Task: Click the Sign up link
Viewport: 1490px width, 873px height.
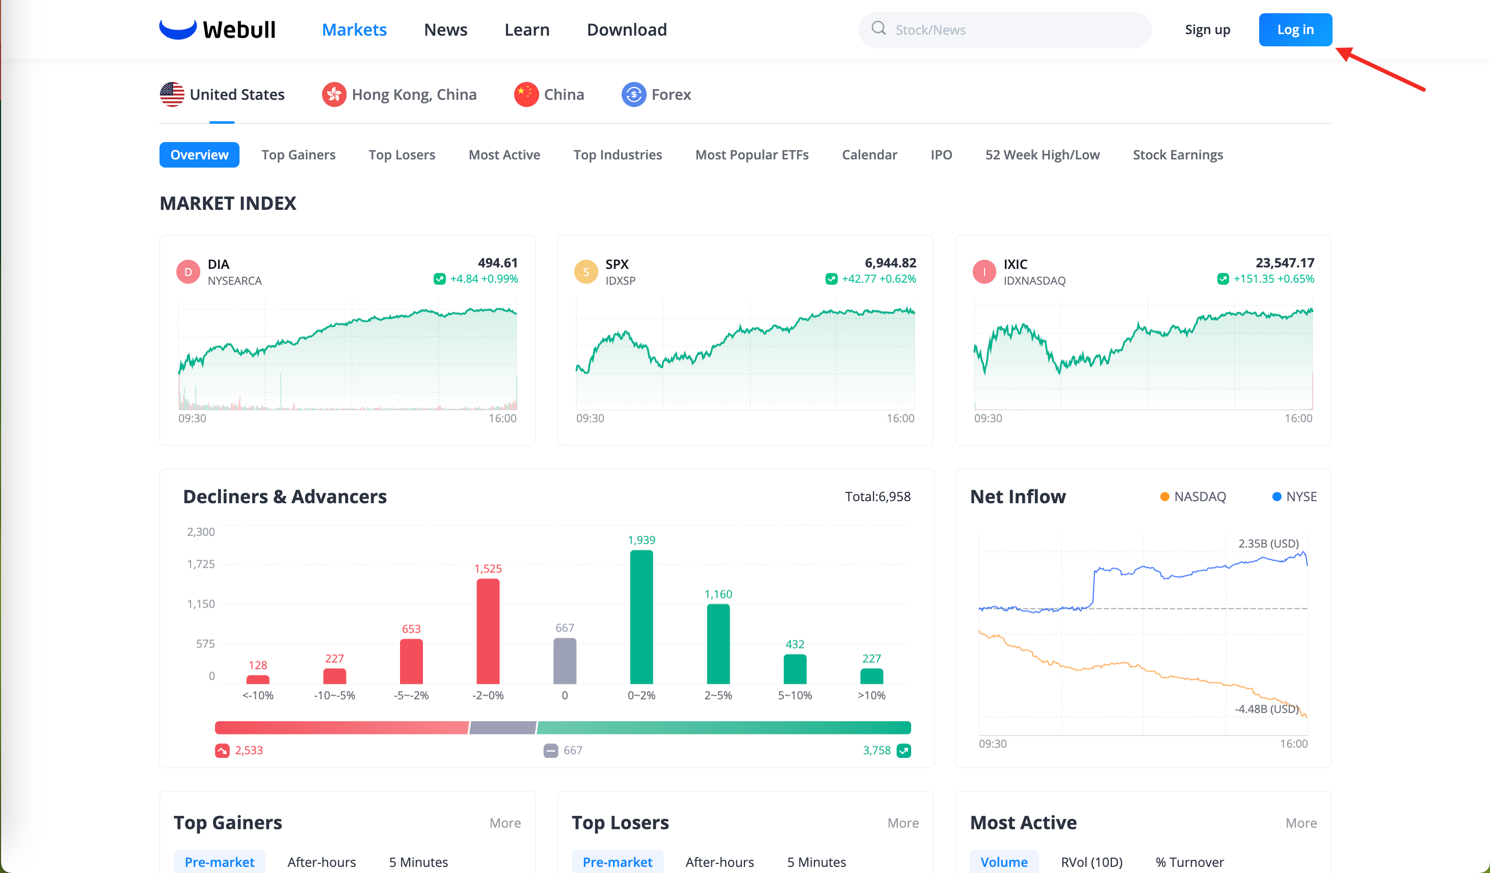Action: (x=1207, y=30)
